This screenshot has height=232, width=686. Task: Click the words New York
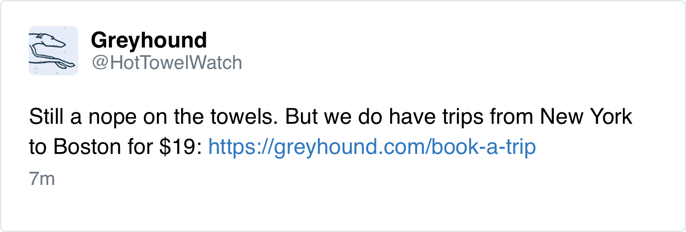pos(585,117)
